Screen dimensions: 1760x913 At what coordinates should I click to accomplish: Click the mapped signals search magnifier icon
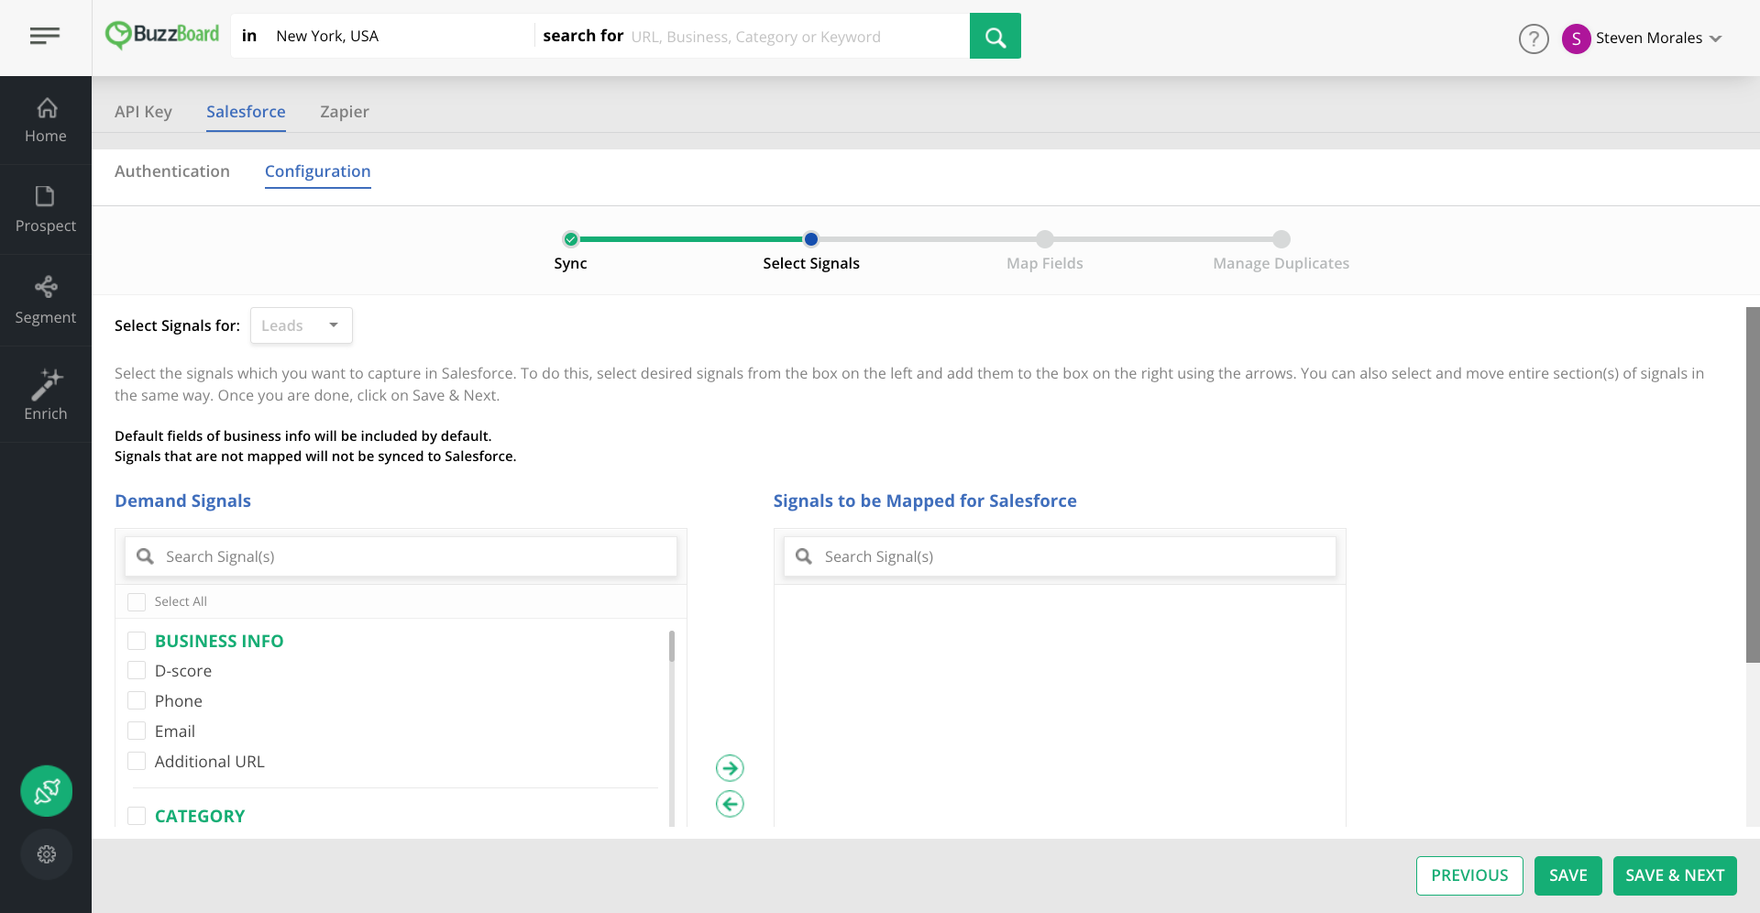point(804,556)
